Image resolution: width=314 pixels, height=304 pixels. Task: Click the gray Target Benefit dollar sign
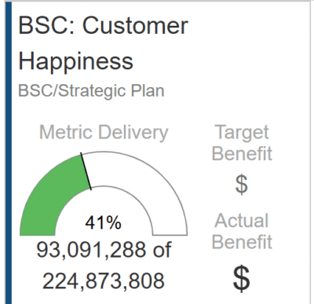tap(241, 185)
